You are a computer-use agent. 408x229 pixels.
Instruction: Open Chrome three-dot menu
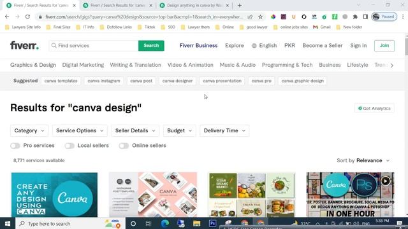pos(403,17)
